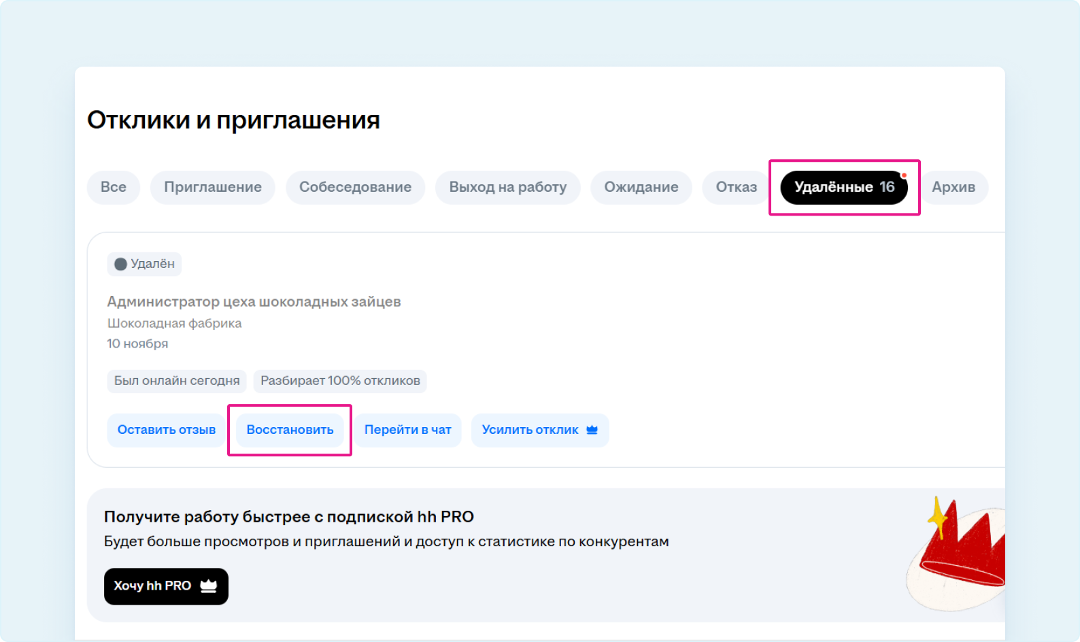Click the Был онлайн сегодня tag
Screen dimensions: 1080x642
coord(177,381)
